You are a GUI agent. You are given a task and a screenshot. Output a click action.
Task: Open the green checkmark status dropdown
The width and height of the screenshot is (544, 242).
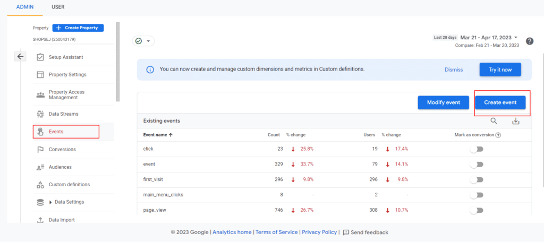(x=143, y=41)
